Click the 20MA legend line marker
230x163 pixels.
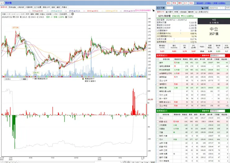click(x=66, y=11)
